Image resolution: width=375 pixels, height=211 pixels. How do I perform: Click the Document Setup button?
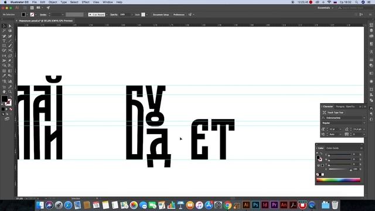tap(161, 15)
